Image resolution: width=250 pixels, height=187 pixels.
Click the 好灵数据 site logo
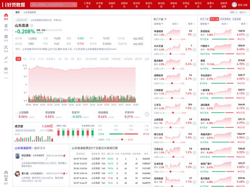(x=14, y=5)
